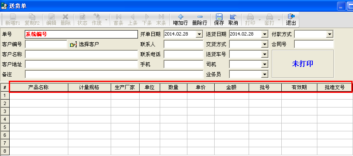Image resolution: width=353 pixels, height=156 pixels.
Task: Open the 开单日期 date dropdown
Action: pos(199,34)
